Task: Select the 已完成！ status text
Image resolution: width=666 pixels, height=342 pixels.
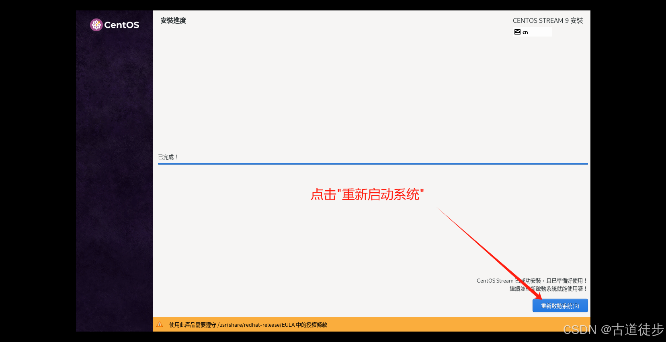Action: [x=168, y=157]
